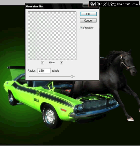Viewport: 140px width, 146px height.
Task: Click the car's front wheel on canvas
Action: [x=49, y=116]
